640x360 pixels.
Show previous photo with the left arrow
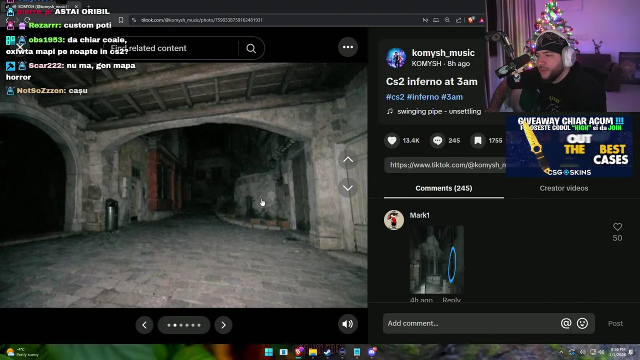(144, 325)
